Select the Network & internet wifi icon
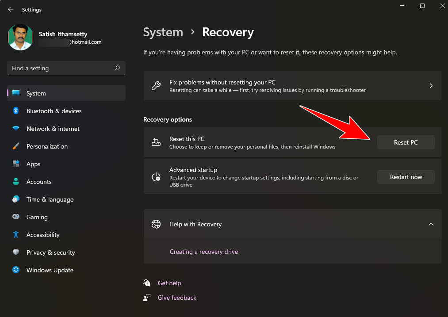448x317 pixels. 16,129
